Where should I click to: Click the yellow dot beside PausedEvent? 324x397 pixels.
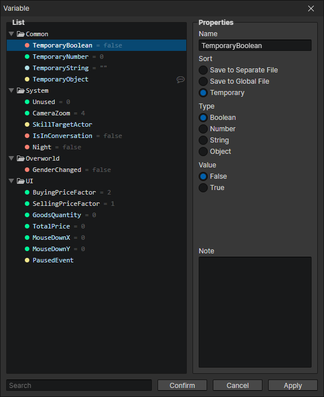[27, 260]
